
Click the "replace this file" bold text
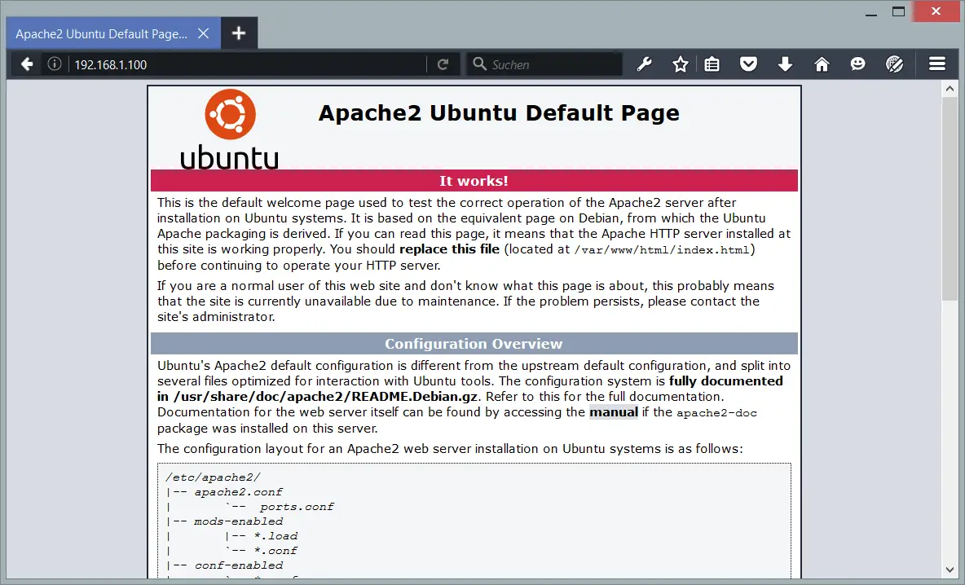pos(449,249)
